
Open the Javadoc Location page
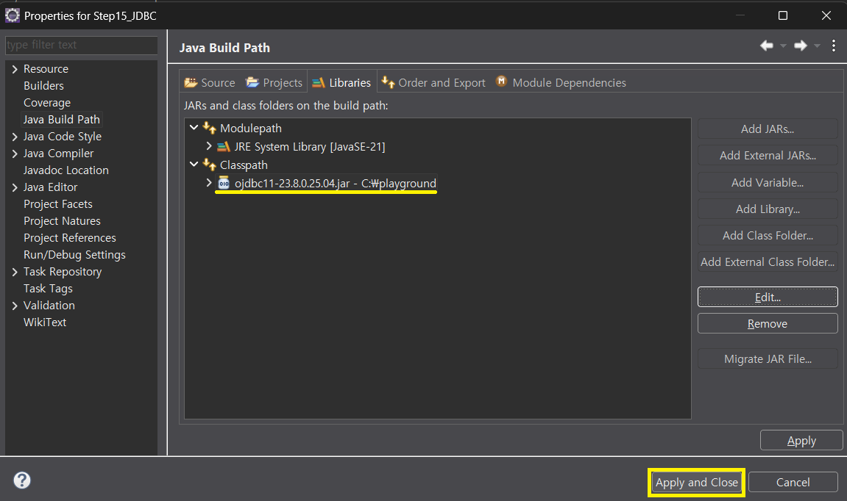pos(66,170)
